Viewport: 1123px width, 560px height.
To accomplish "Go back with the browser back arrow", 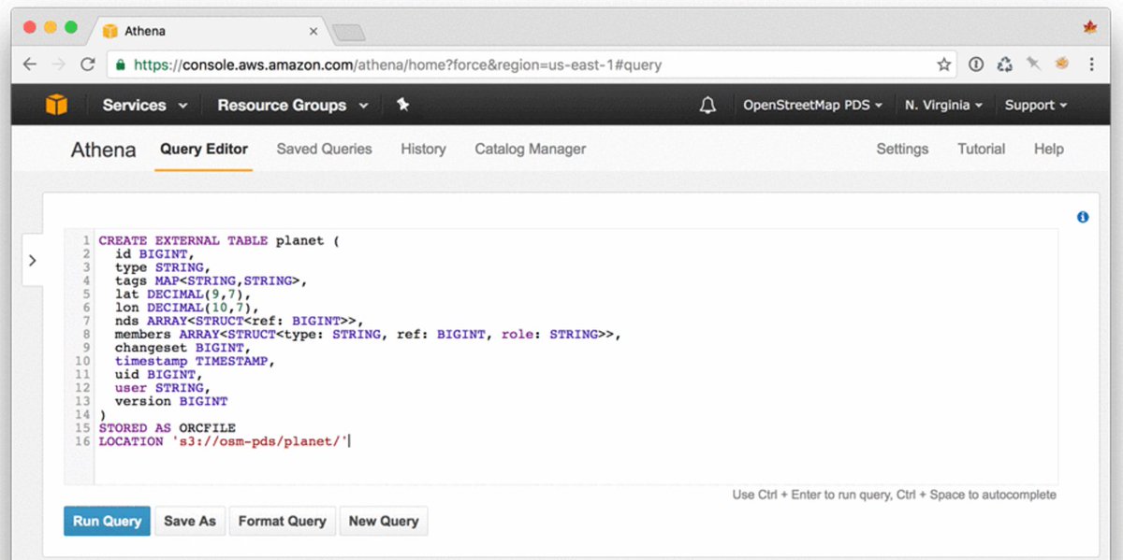I will (x=30, y=65).
